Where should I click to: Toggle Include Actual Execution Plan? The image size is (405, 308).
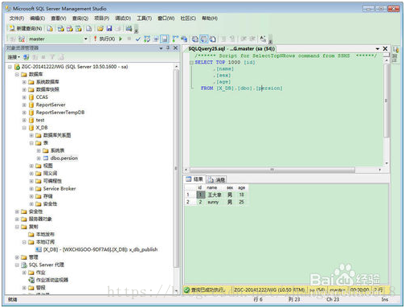pyautogui.click(x=175, y=39)
